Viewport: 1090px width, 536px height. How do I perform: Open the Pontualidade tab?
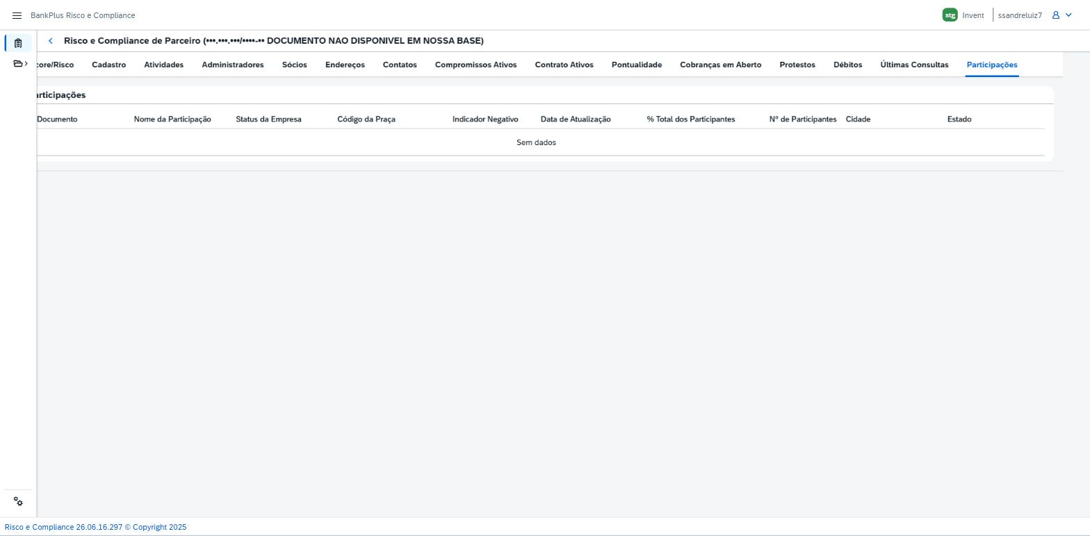tap(637, 65)
